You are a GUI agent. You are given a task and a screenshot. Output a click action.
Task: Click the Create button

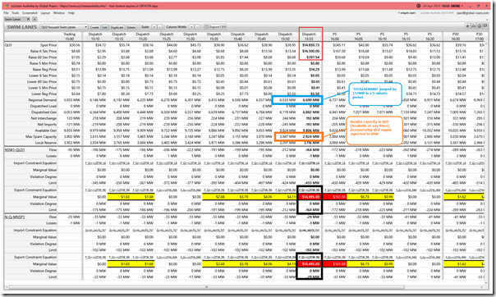pyautogui.click(x=94, y=27)
